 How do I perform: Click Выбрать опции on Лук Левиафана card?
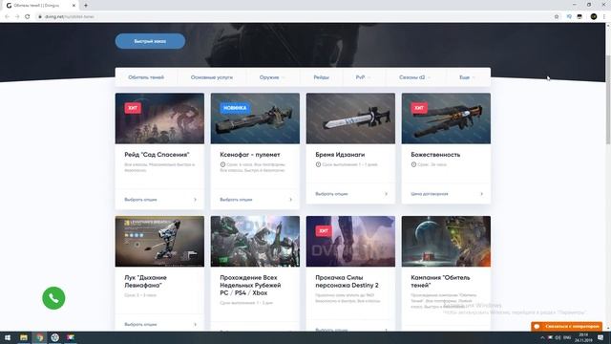point(140,325)
